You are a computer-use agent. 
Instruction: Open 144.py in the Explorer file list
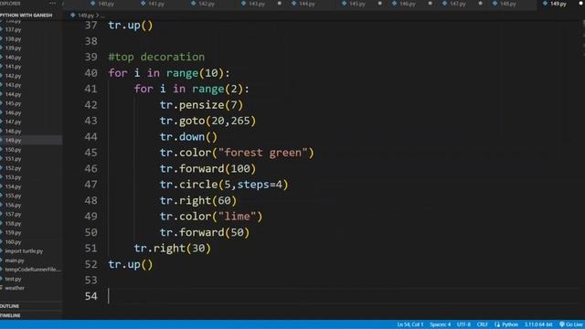point(13,94)
